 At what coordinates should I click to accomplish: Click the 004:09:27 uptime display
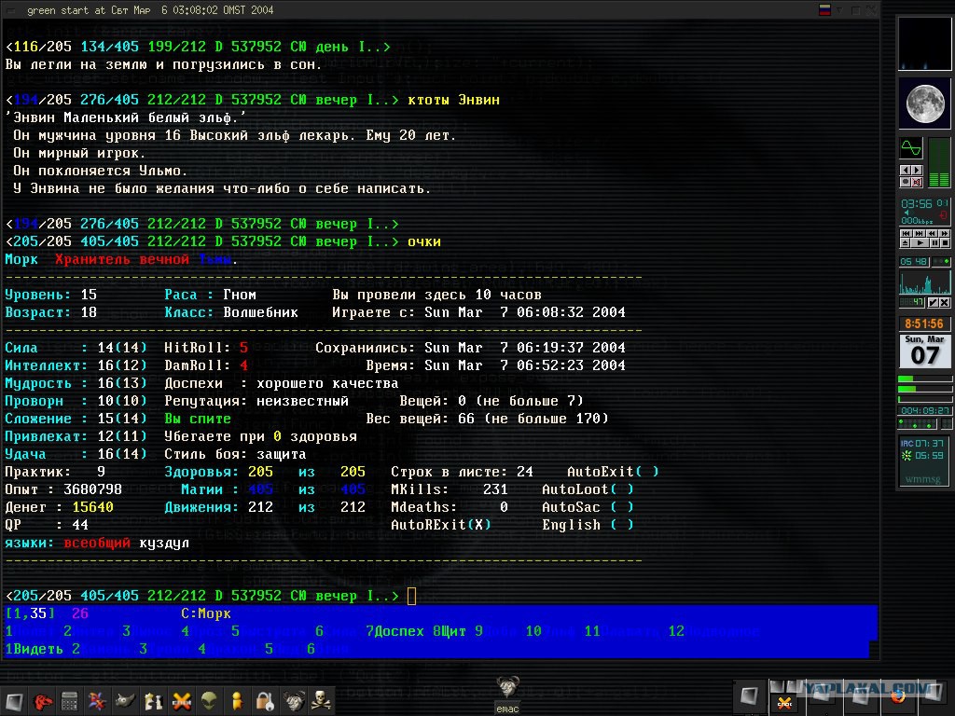[x=924, y=411]
